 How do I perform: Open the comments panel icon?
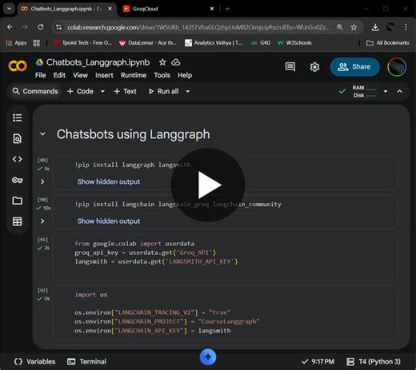pyautogui.click(x=290, y=67)
